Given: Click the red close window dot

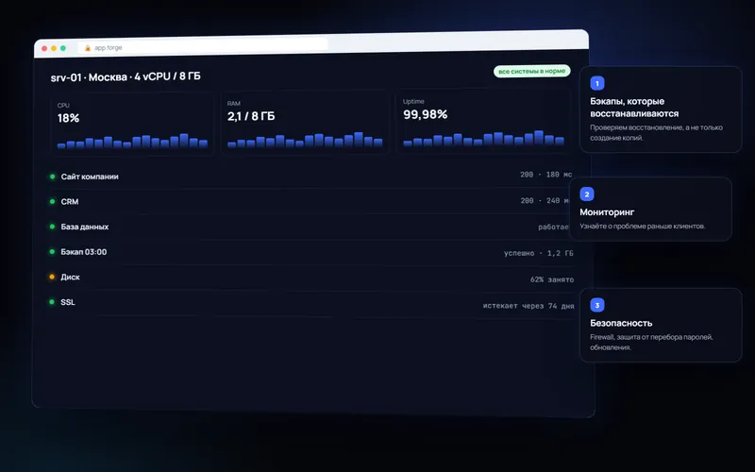Looking at the screenshot, I should (x=44, y=48).
